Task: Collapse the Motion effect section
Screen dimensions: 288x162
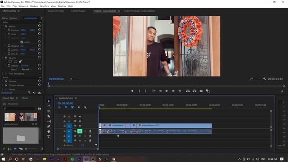Action: click(3, 26)
